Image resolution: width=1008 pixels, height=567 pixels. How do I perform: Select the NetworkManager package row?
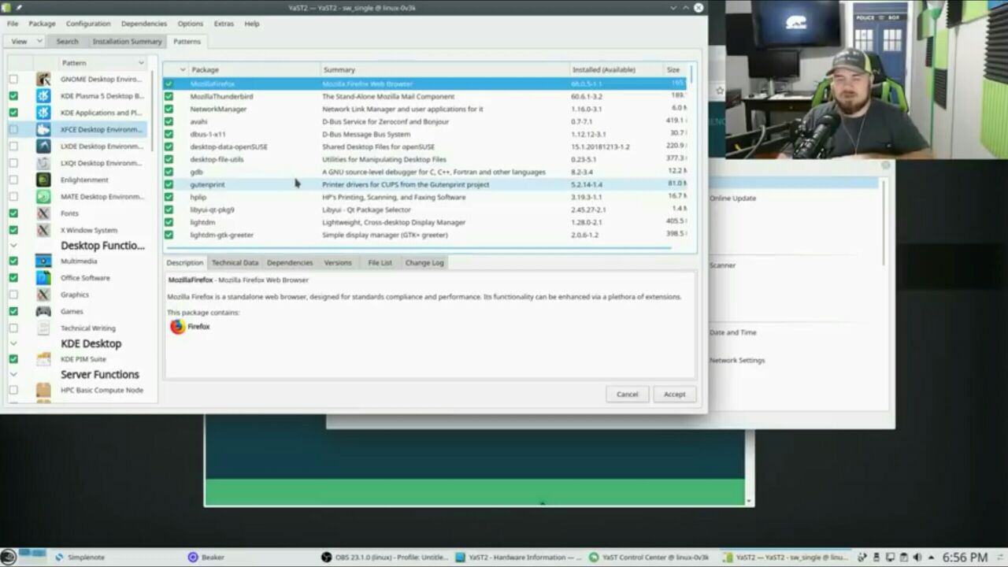point(424,109)
